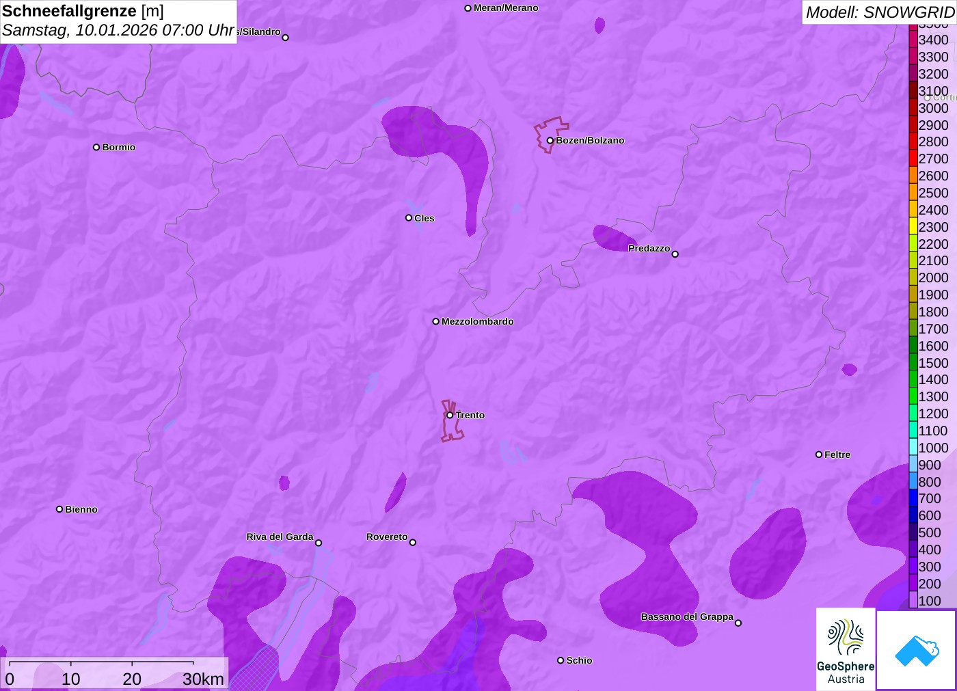Click the Modell: SNOWGRID label
This screenshot has width=957, height=691.
point(880,12)
